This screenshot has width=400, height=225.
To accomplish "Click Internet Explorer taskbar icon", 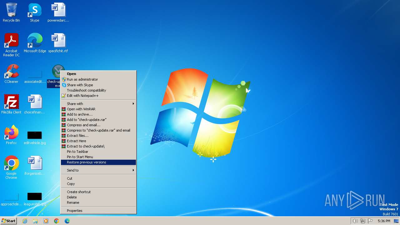I will click(25, 221).
